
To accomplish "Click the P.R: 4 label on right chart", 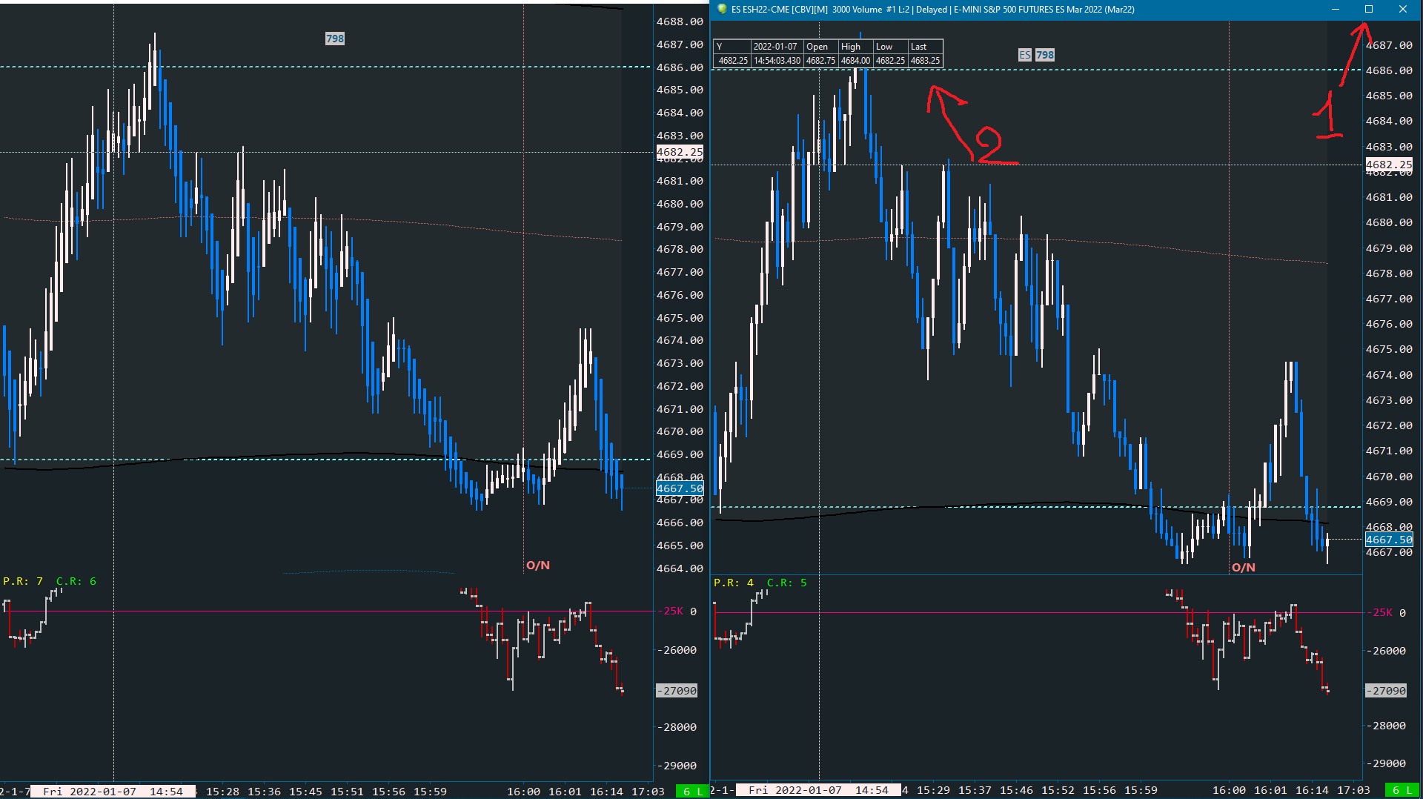I will pyautogui.click(x=734, y=583).
